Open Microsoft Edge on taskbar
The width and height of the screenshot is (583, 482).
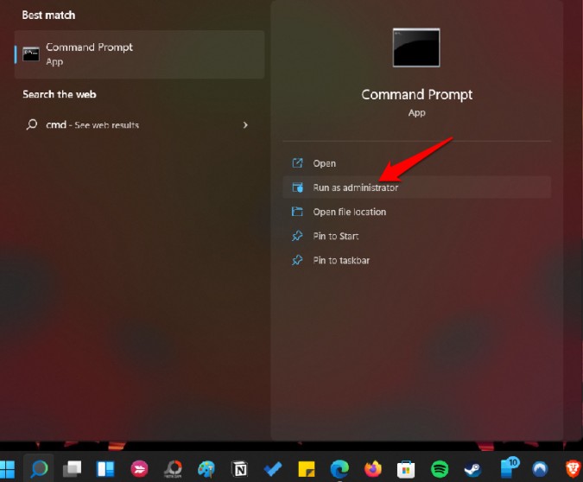coord(339,468)
